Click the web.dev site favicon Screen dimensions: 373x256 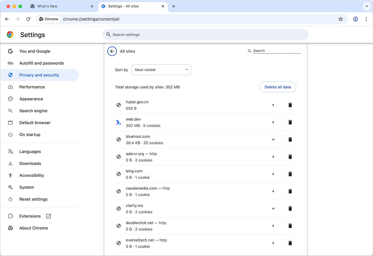pyautogui.click(x=119, y=122)
